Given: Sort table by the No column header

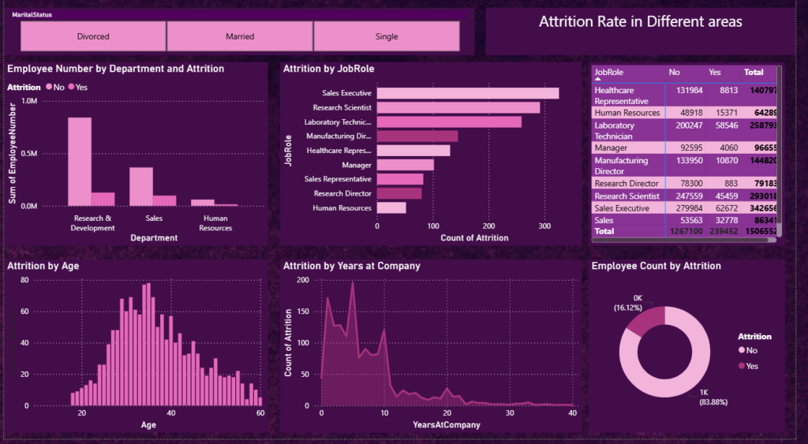Looking at the screenshot, I should point(674,72).
